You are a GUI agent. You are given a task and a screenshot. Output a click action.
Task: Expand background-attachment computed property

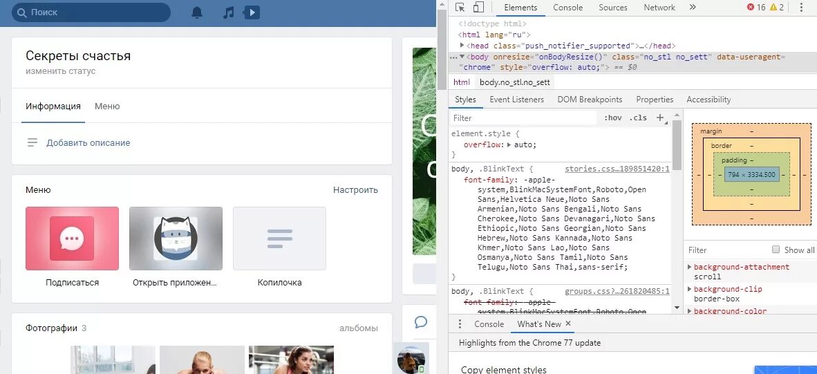click(x=690, y=267)
